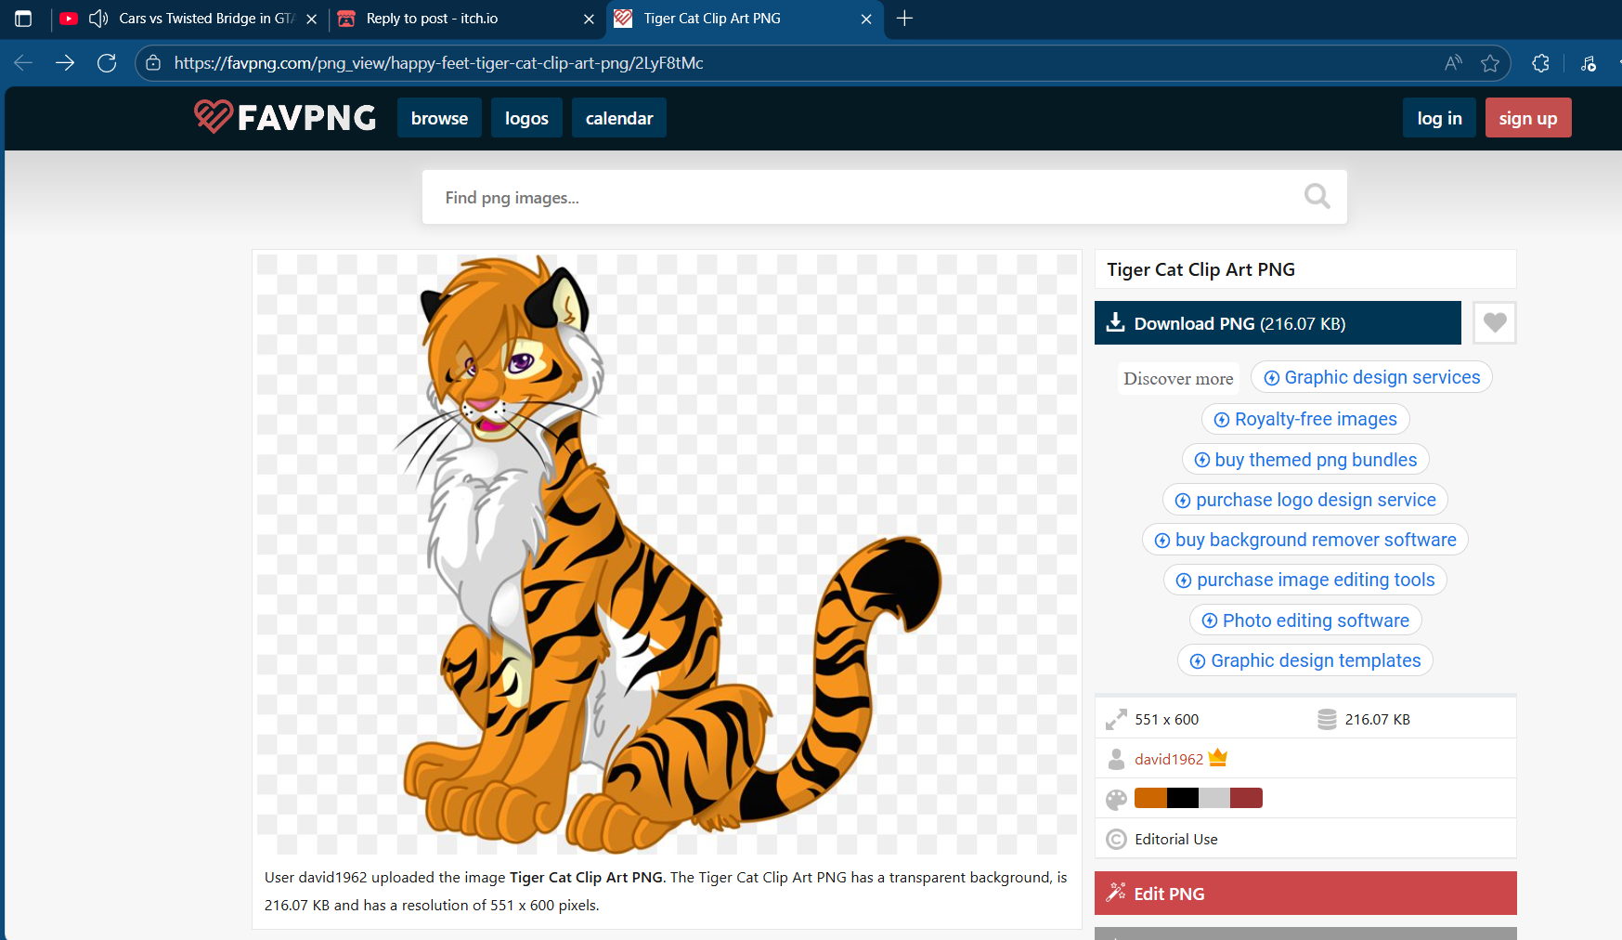Open purchase logo design service link

(x=1305, y=500)
